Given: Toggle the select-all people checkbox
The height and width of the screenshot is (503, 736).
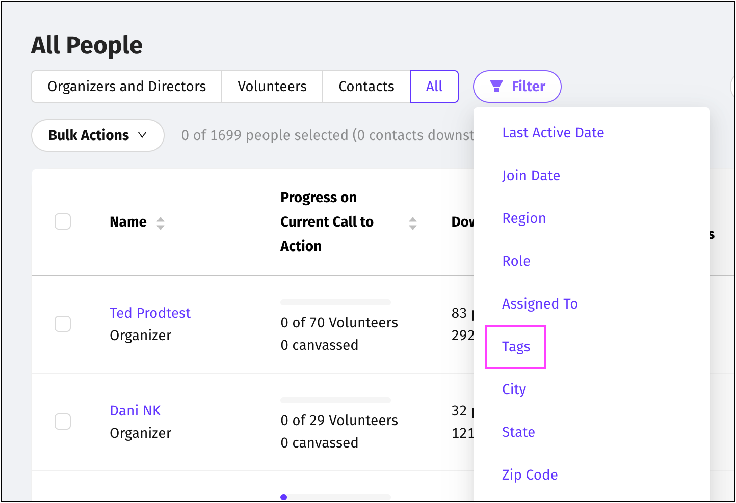Looking at the screenshot, I should tap(63, 222).
